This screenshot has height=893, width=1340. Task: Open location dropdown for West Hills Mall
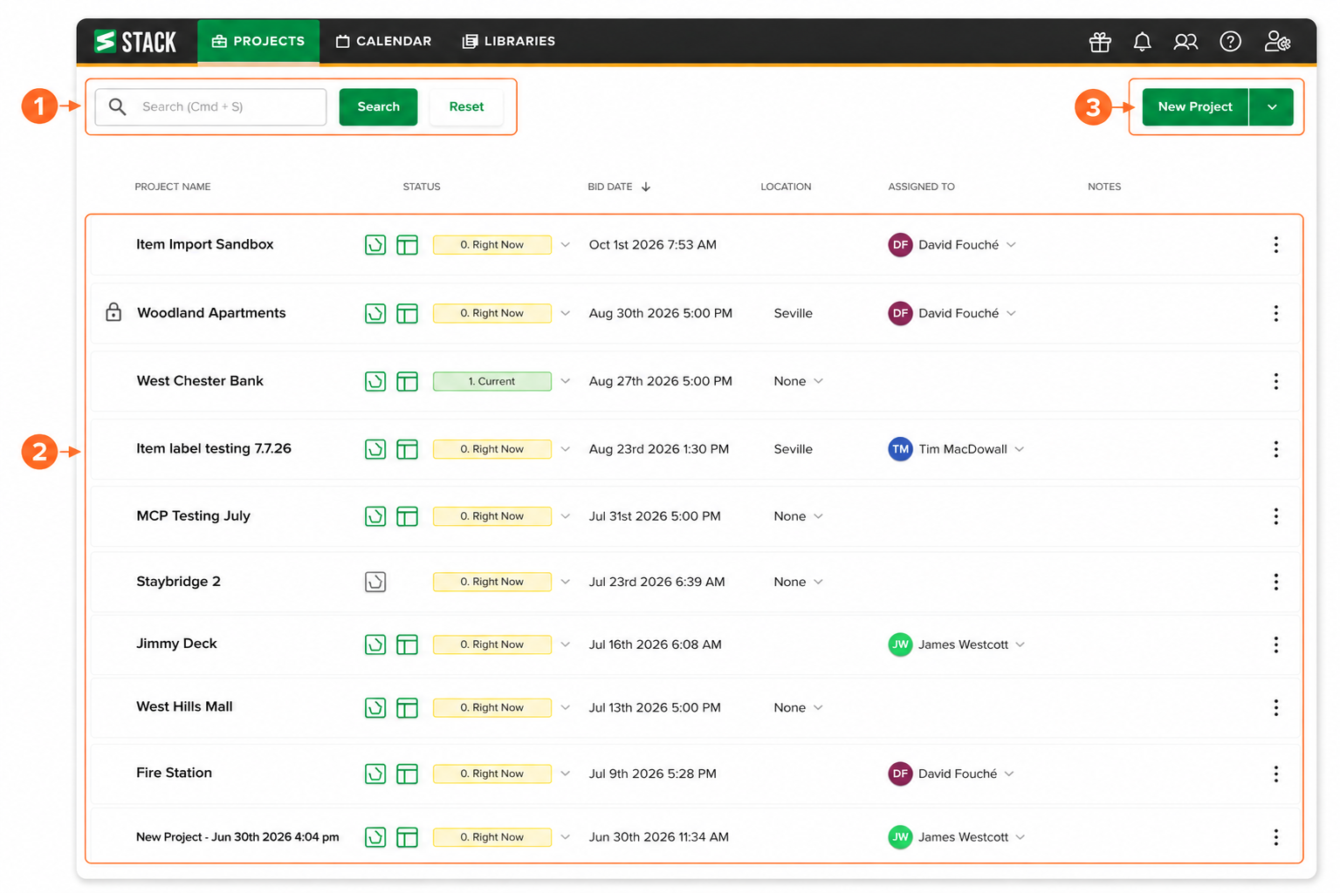[818, 707]
